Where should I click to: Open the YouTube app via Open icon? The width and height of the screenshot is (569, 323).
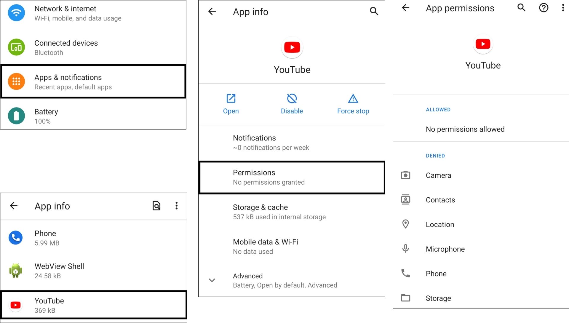(231, 98)
